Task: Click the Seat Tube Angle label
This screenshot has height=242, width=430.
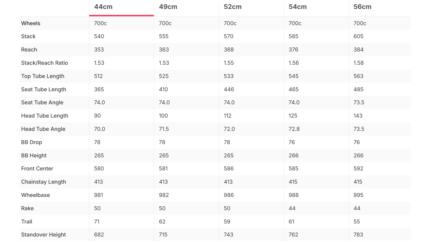Action: [x=42, y=103]
